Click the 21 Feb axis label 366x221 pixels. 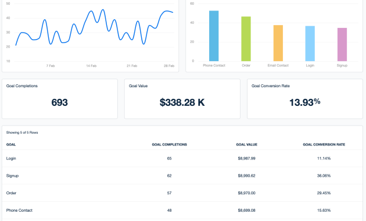pos(132,66)
